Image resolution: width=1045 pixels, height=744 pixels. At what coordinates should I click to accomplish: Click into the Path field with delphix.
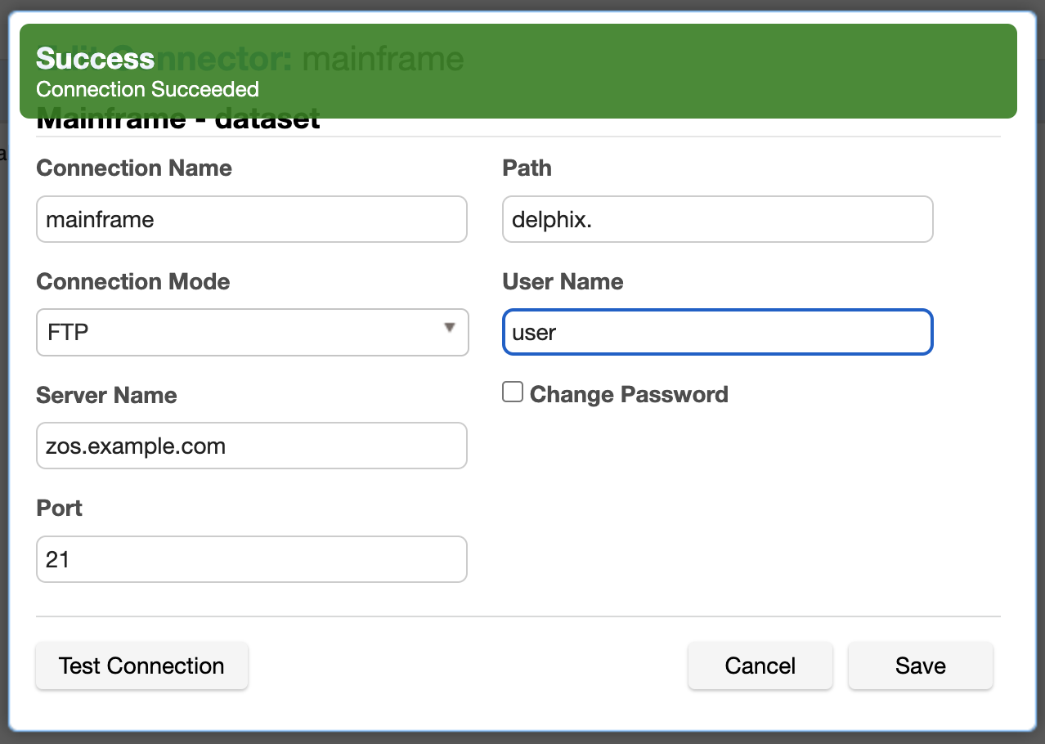pos(717,219)
